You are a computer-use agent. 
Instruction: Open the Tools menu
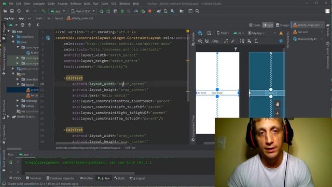click(x=104, y=4)
